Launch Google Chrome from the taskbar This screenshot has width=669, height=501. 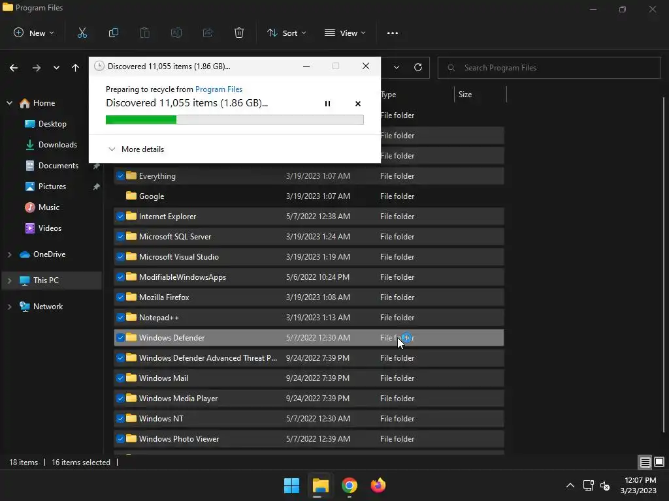point(349,485)
